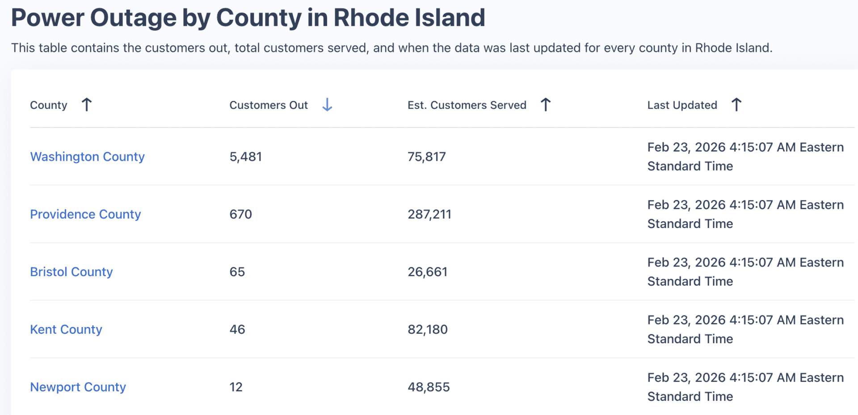Open the Washington County link
This screenshot has width=858, height=415.
click(x=87, y=157)
